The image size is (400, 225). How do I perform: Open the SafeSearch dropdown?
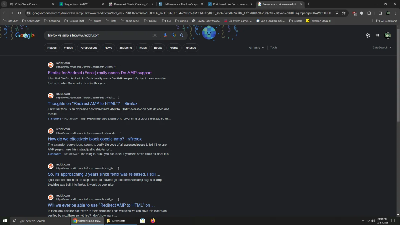click(382, 47)
